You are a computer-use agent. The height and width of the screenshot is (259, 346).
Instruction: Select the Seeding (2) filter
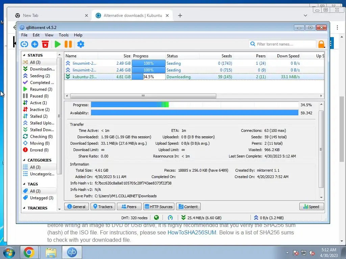click(x=39, y=76)
